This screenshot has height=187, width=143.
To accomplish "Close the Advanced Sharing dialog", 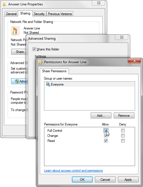I will point(122,37).
